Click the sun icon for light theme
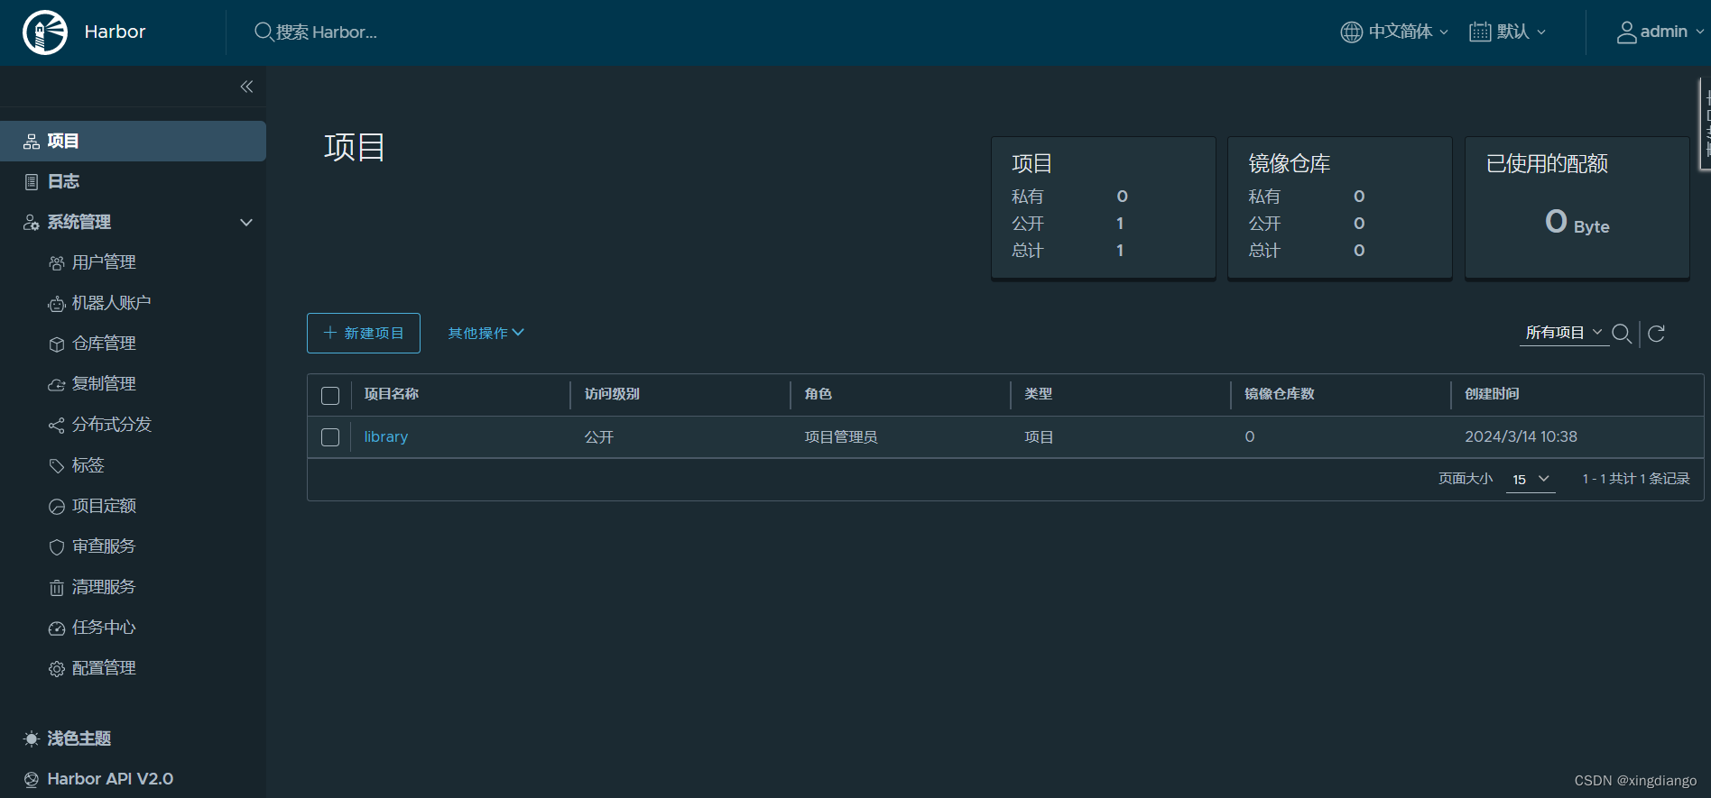1711x798 pixels. (x=32, y=739)
